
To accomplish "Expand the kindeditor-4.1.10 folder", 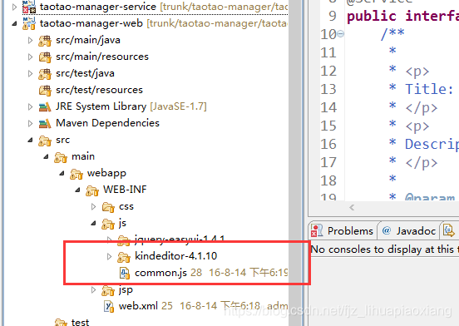I will [109, 257].
